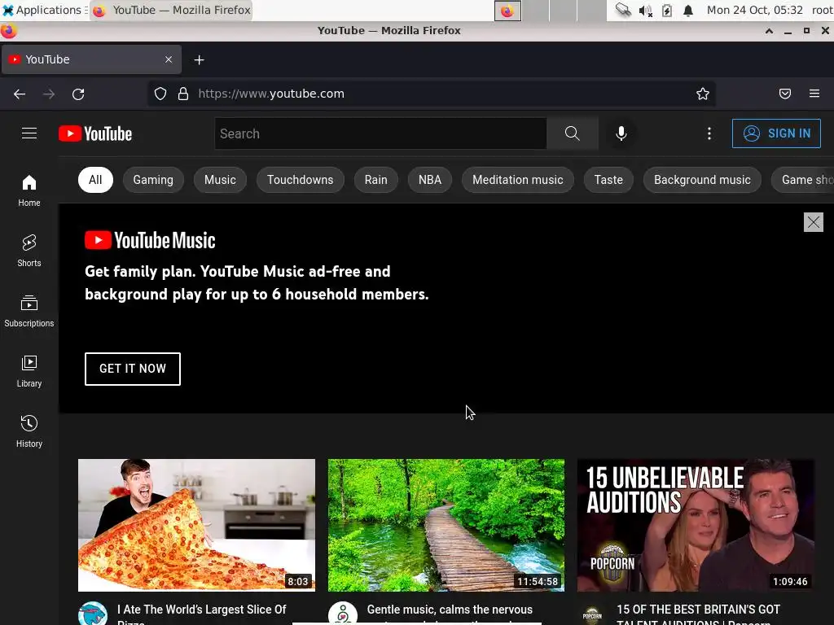Click Firefox back arrow
Screen dimensions: 834x625
tap(20, 94)
